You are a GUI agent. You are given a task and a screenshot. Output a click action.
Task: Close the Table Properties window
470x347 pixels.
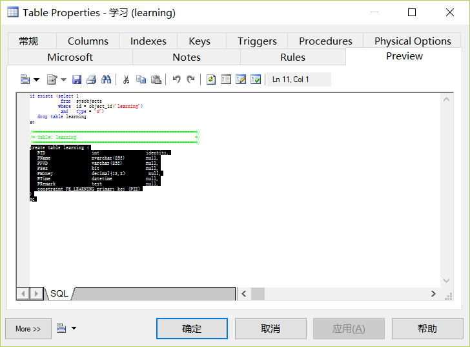point(449,12)
